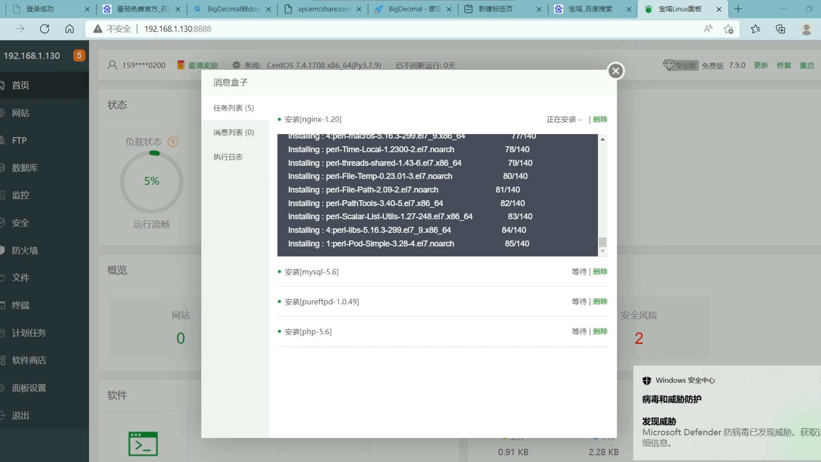
Task: Switch to 登录成功 browser tab
Action: (x=50, y=9)
